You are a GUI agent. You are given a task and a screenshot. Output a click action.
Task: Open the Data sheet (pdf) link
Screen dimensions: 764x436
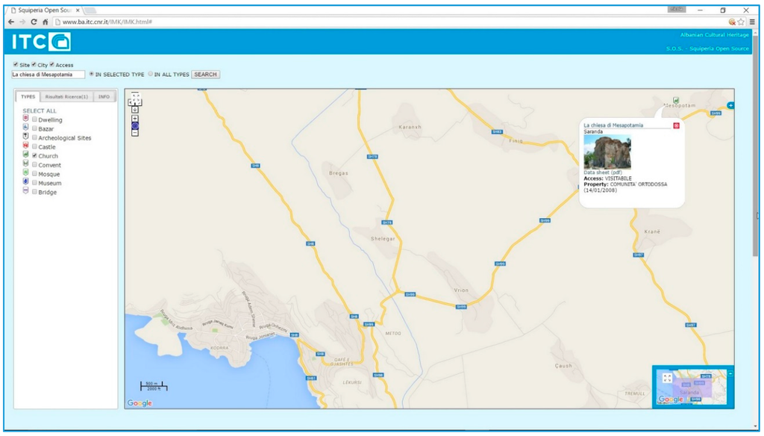pyautogui.click(x=603, y=172)
